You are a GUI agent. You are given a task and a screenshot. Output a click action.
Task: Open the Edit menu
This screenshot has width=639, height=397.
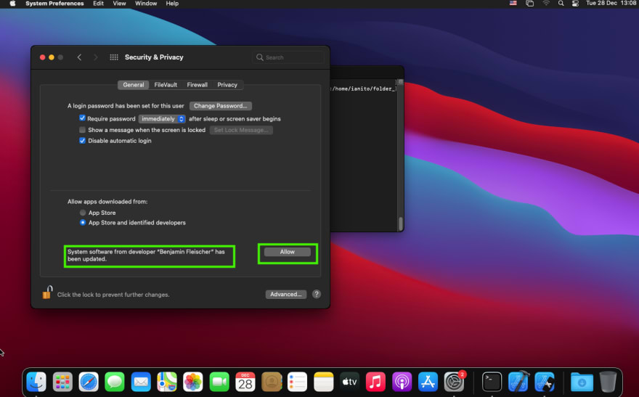98,3
